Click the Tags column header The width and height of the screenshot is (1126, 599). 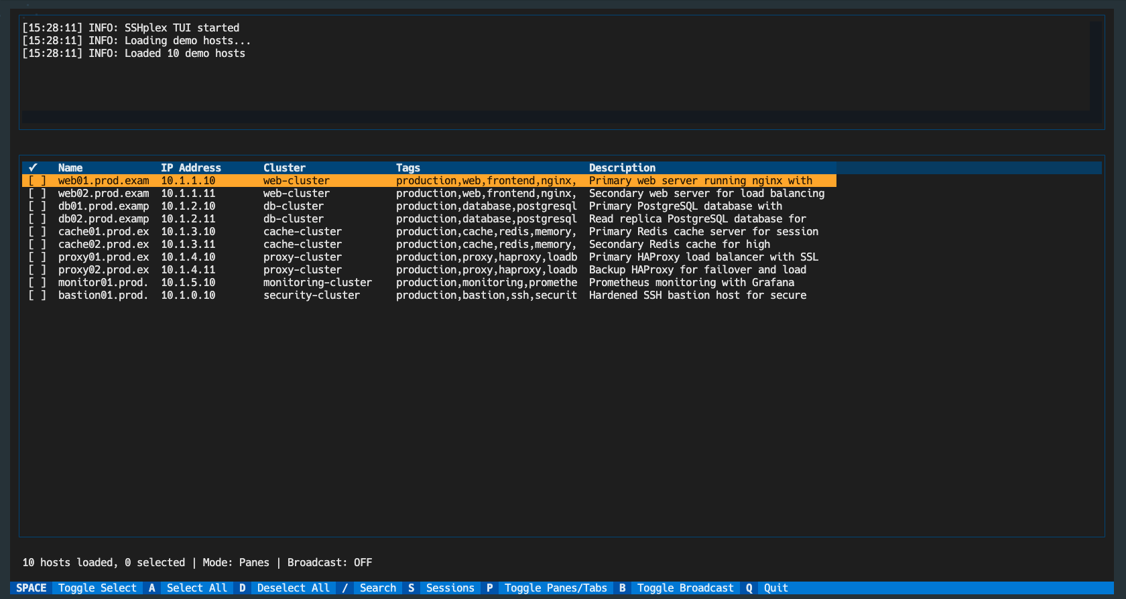pos(408,168)
